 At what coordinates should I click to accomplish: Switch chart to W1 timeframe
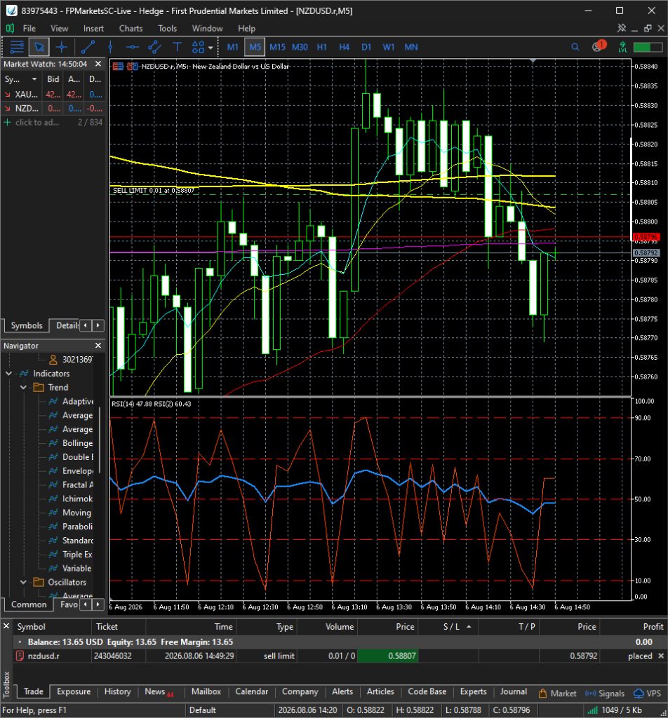point(389,47)
